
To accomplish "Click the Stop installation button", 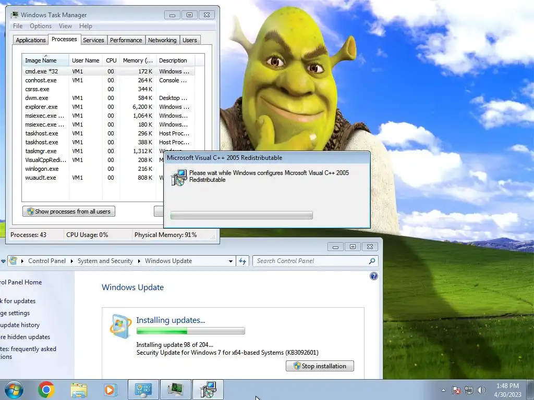I will tap(320, 366).
